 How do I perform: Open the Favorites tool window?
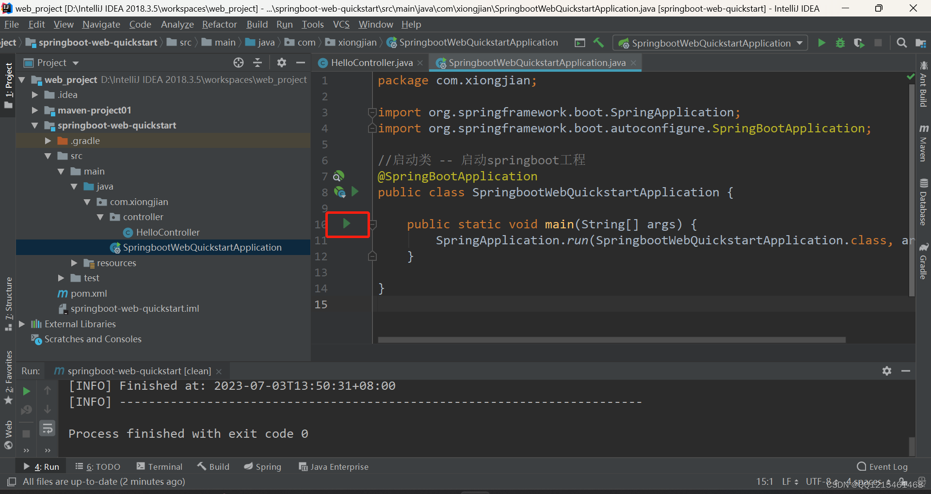pyautogui.click(x=8, y=377)
